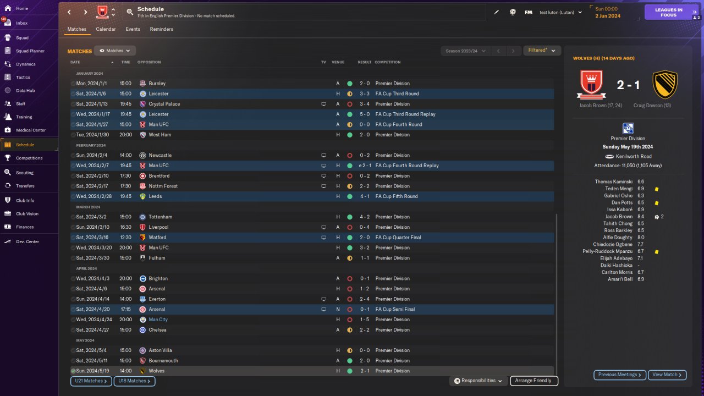Toggle the circle beside Wed, 2024/4/3 Brighton match

pos(73,279)
